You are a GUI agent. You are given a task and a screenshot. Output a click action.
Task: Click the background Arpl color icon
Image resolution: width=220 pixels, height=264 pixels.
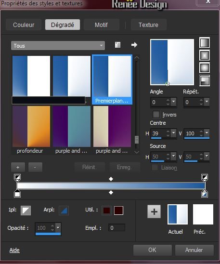coord(64,211)
